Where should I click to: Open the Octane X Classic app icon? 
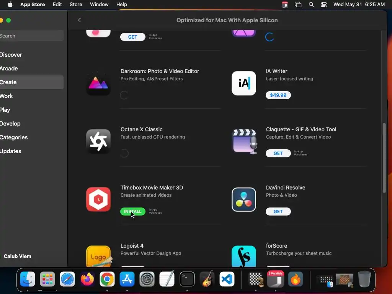tap(98, 141)
